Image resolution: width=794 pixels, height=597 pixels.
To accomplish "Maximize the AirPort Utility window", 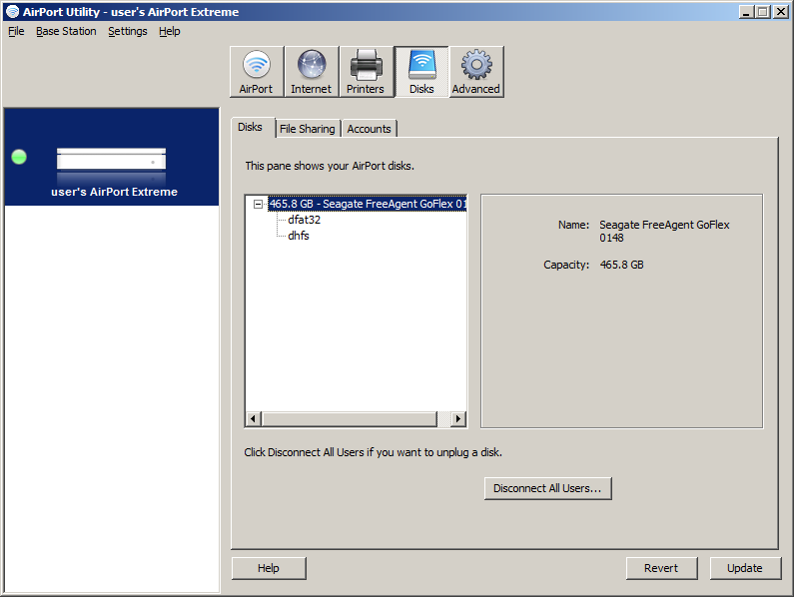I will pos(763,12).
